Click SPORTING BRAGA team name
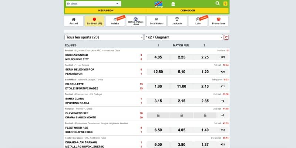 [x=77, y=103]
